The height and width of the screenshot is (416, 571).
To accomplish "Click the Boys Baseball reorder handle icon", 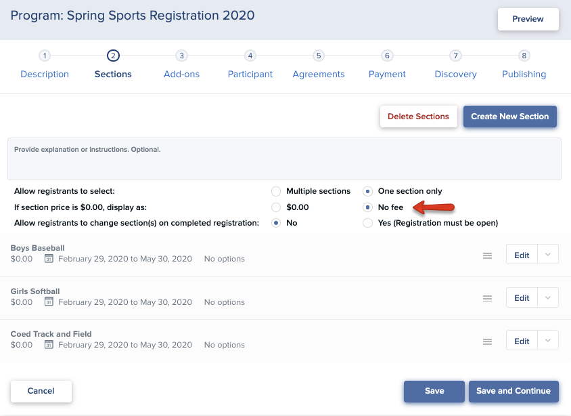I will (x=487, y=255).
